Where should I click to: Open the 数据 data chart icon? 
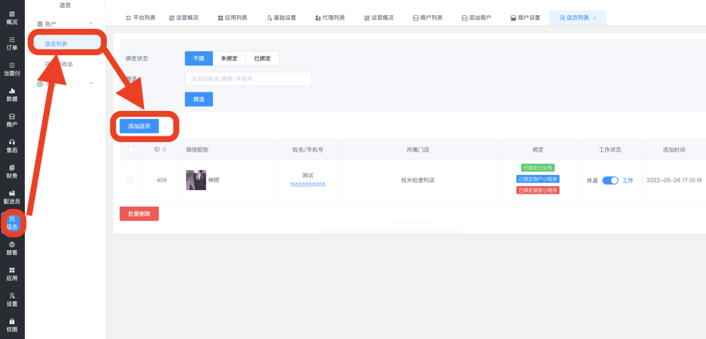[12, 94]
